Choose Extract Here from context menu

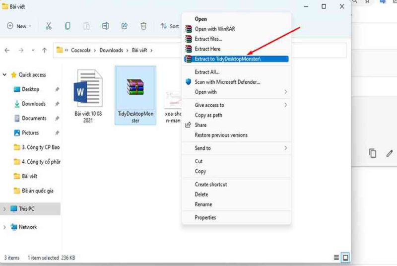[207, 49]
